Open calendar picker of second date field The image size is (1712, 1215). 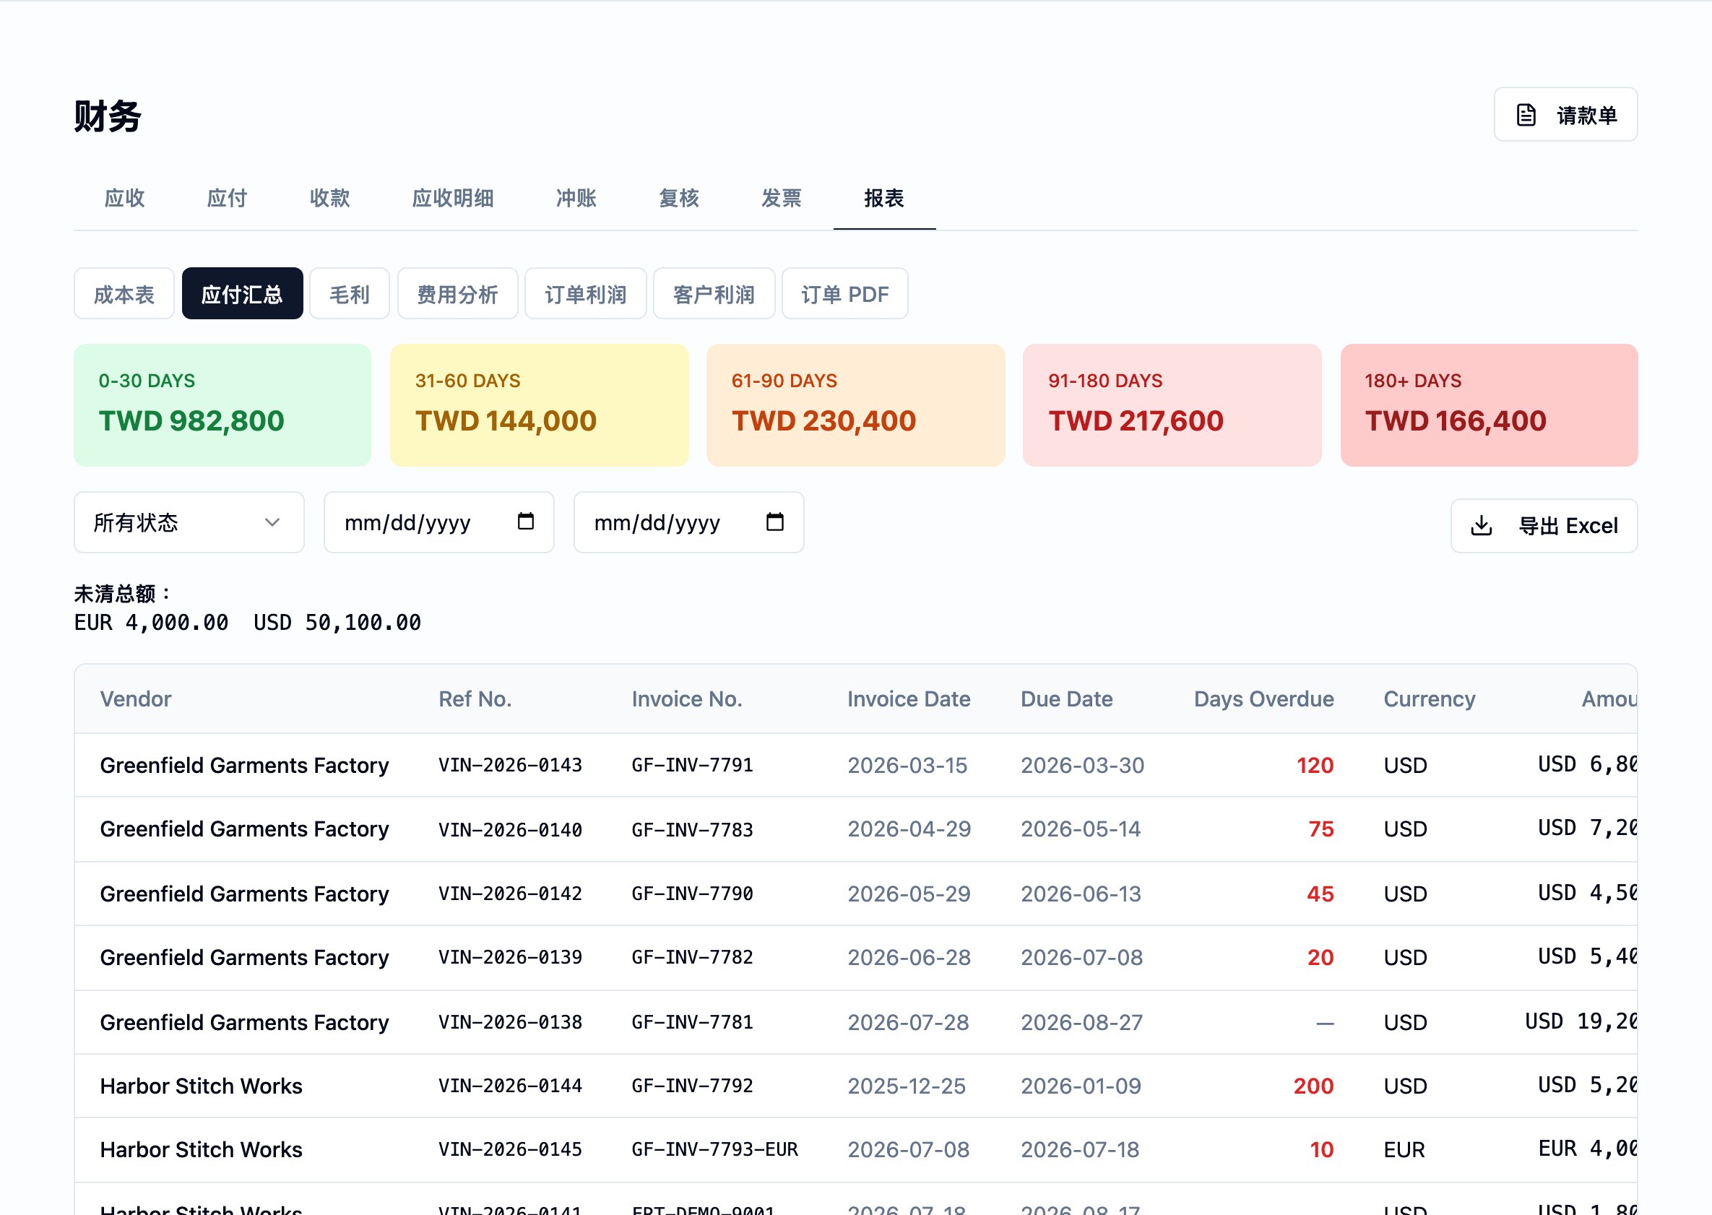[775, 522]
